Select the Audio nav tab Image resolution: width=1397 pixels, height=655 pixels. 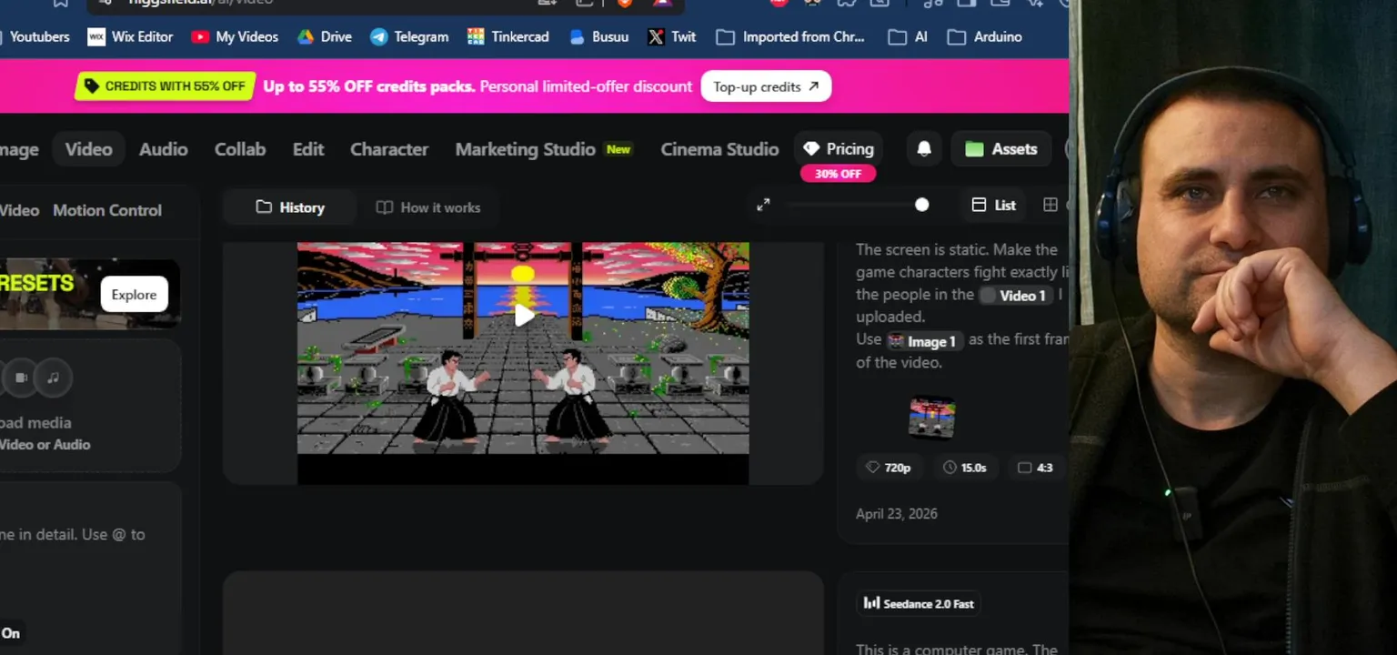[163, 149]
